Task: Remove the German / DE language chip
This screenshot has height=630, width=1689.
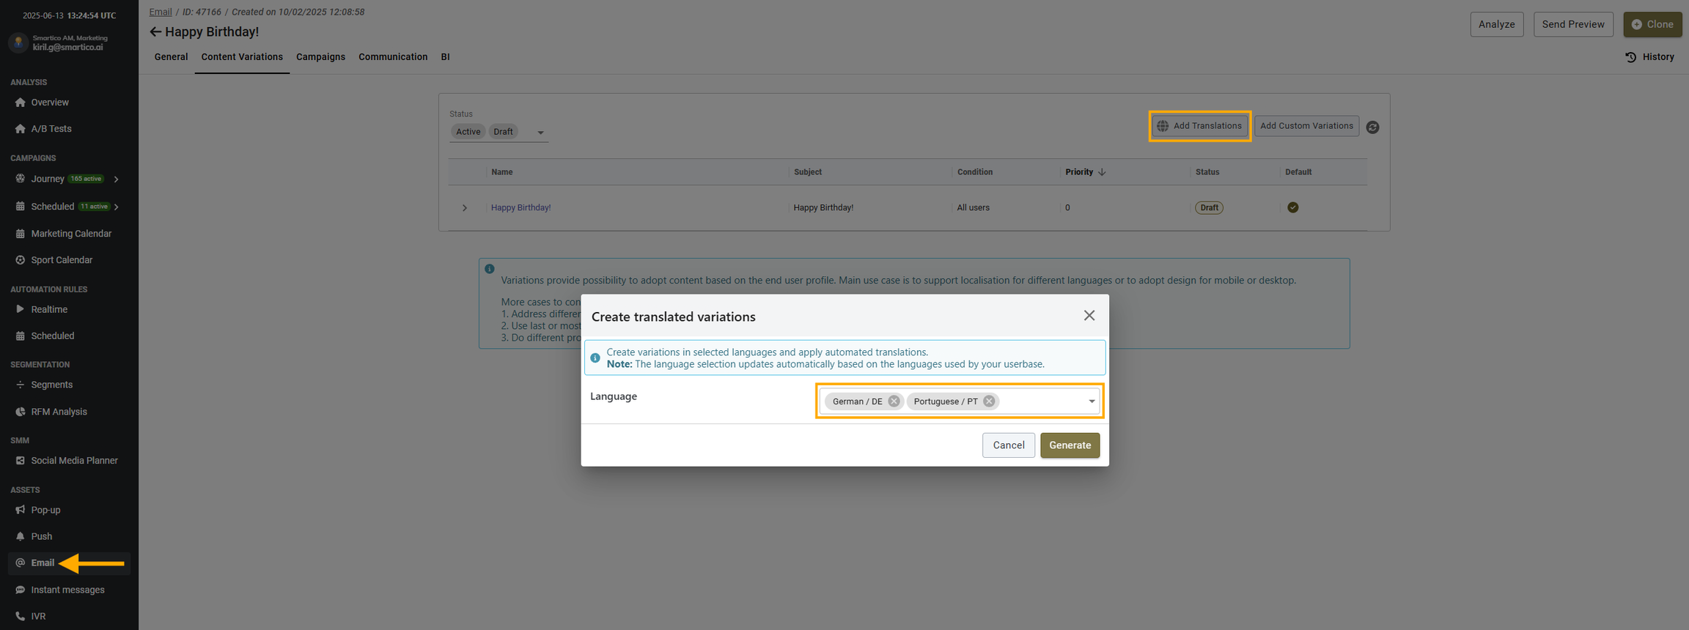Action: click(x=894, y=401)
